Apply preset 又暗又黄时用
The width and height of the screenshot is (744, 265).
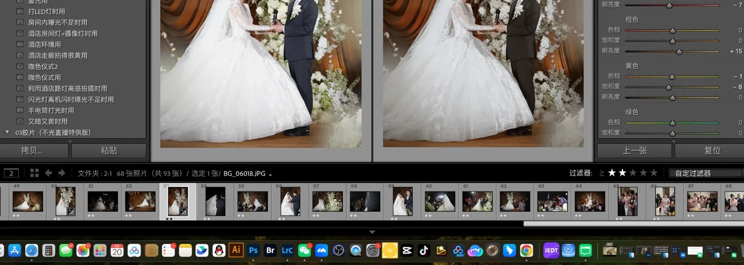coord(48,121)
